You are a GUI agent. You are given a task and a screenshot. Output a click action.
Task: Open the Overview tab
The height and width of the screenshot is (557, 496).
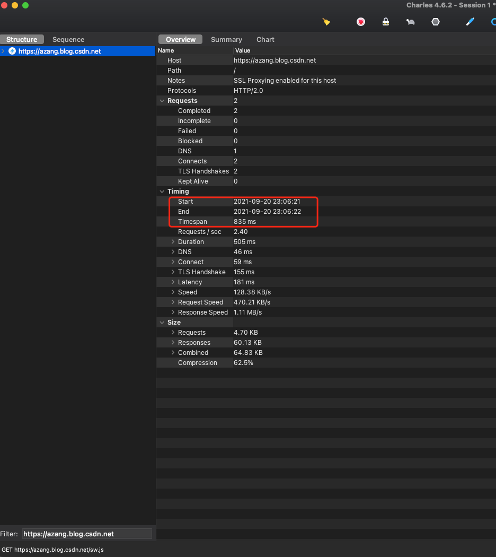coord(181,39)
